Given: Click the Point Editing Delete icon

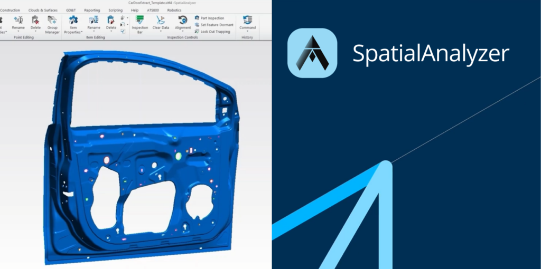Looking at the screenshot, I should [35, 20].
